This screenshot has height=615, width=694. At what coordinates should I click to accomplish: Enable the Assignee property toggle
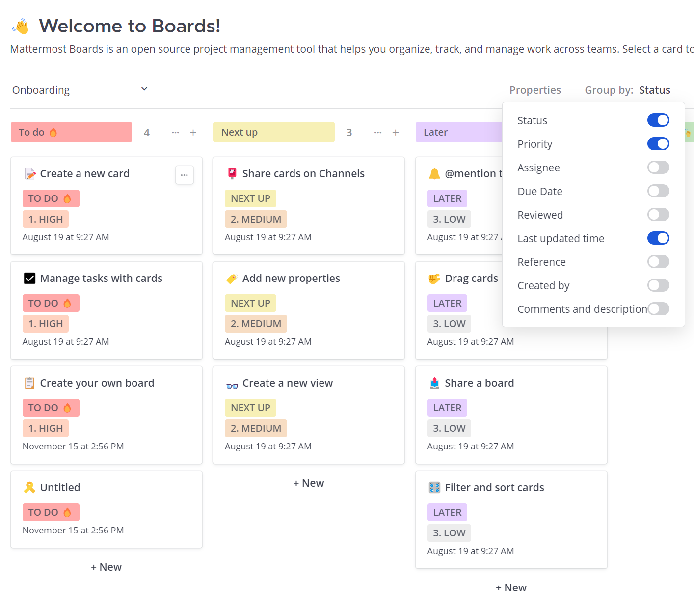(x=658, y=168)
